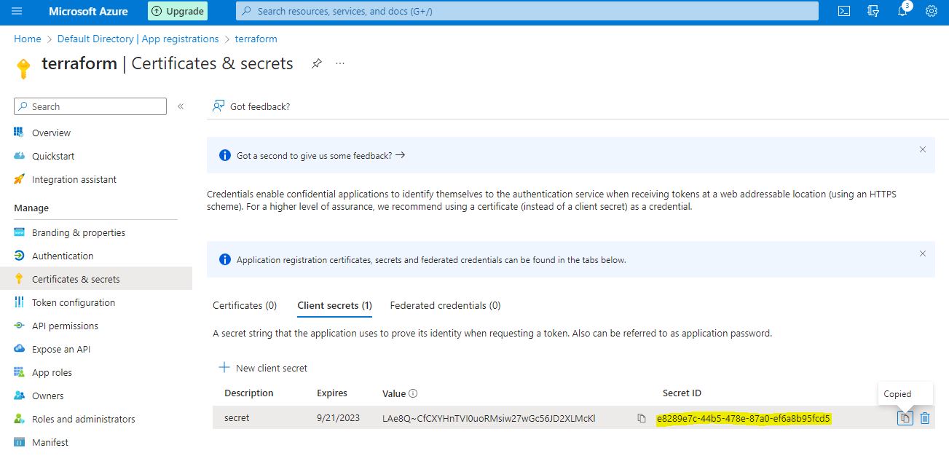Switch to the Certificates (0) tab
Viewport: 949px width, 456px height.
[x=245, y=305]
